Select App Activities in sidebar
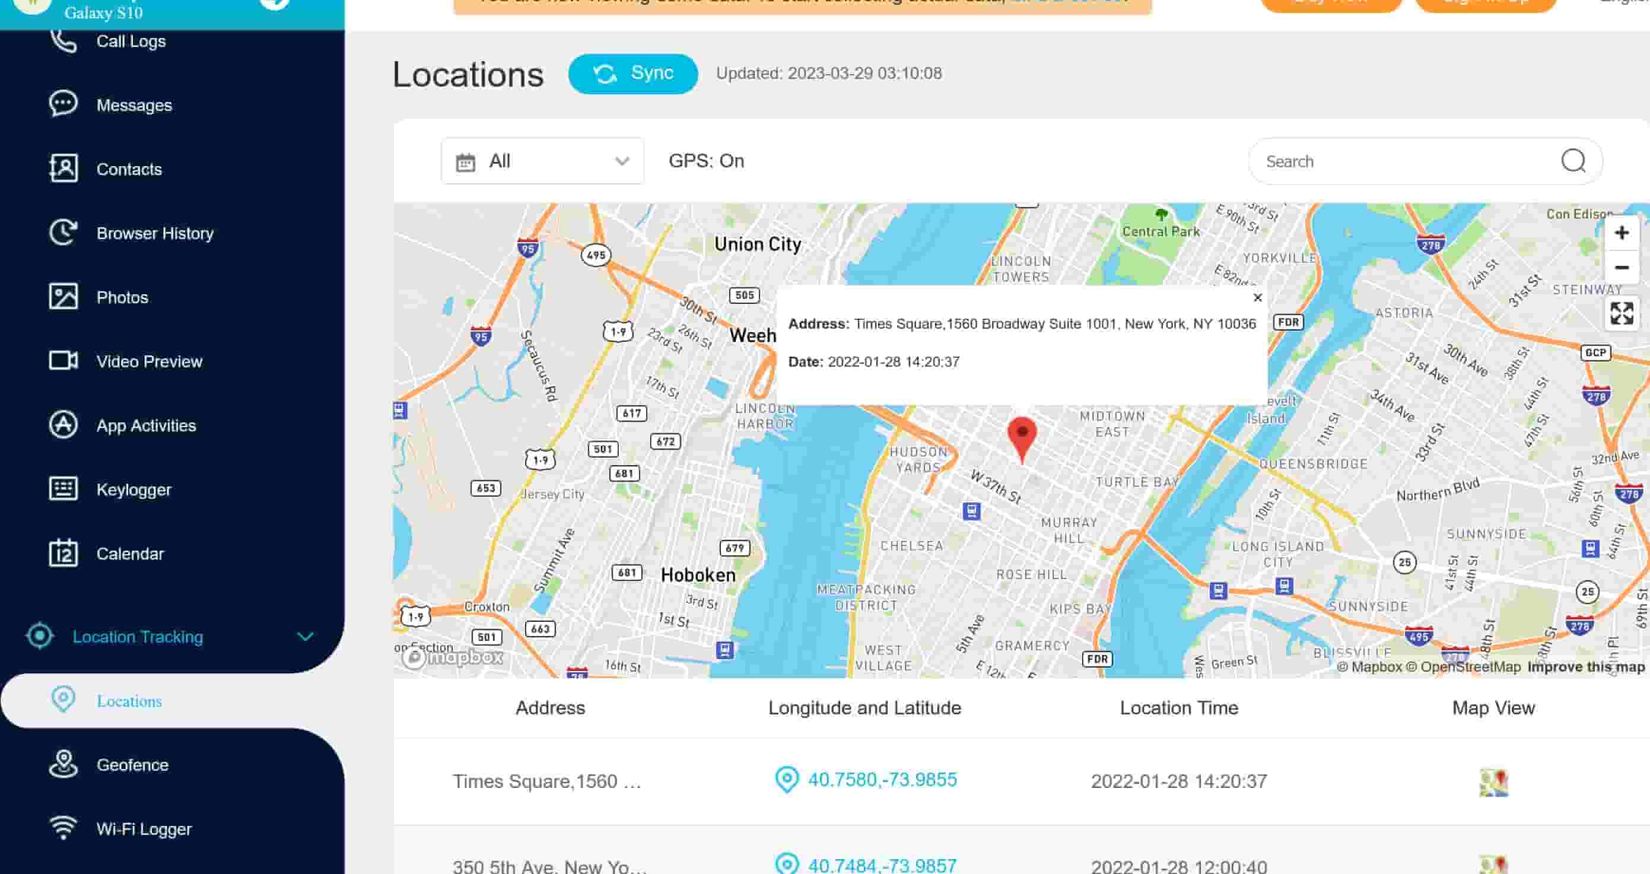This screenshot has height=874, width=1650. pos(145,425)
